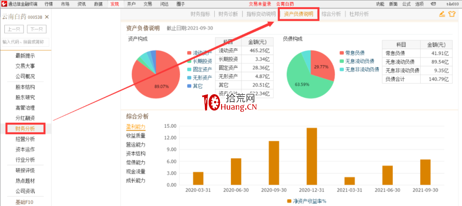Select the 资本结构 analysis category
Viewport: 462px width, 206px height.
point(136,154)
